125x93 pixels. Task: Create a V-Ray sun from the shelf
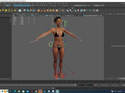15,11
